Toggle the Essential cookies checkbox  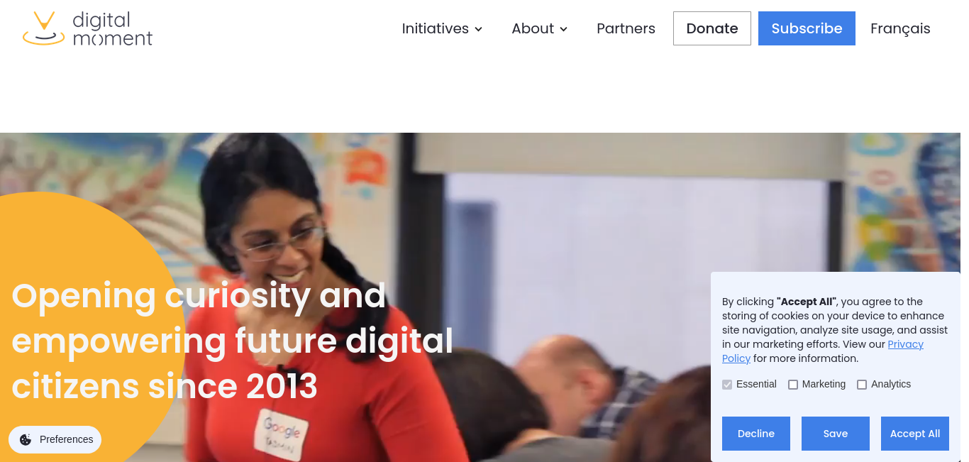click(x=727, y=385)
